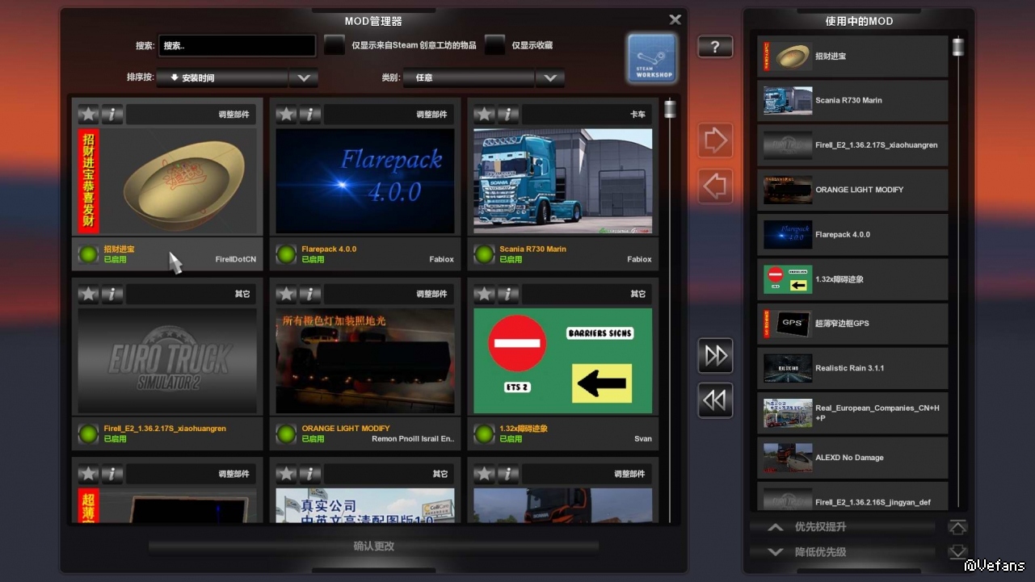Viewport: 1035px width, 582px height.
Task: Select Scania R730 Marin in active mods list
Action: [852, 101]
